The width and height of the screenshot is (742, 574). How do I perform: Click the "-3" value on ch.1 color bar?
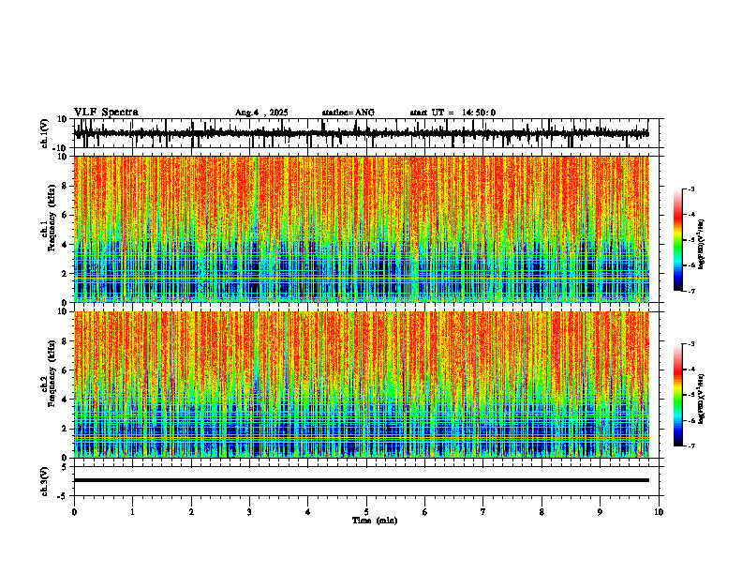pyautogui.click(x=691, y=189)
